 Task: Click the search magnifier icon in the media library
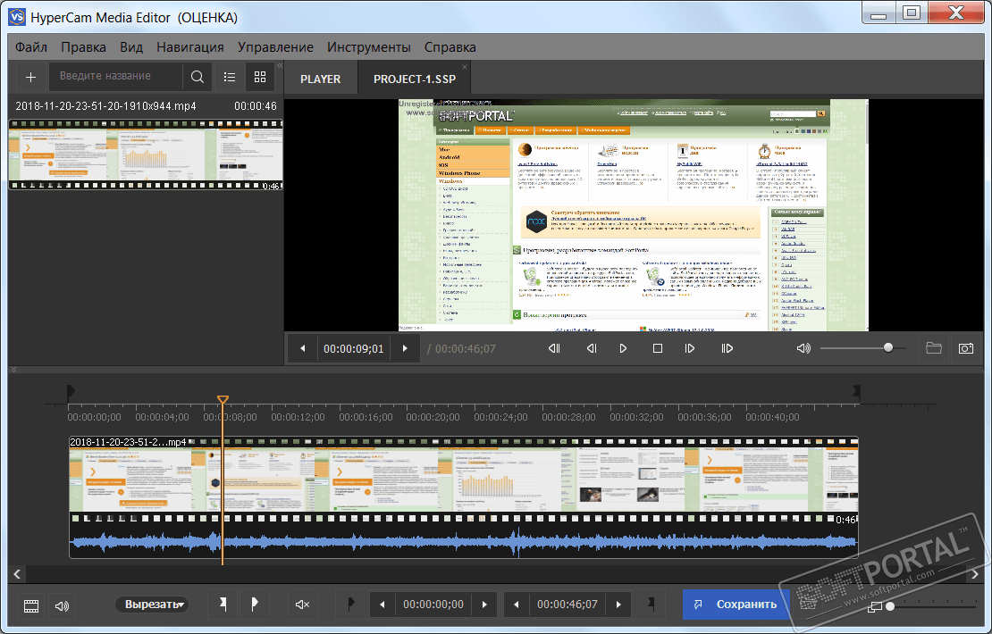[x=198, y=77]
